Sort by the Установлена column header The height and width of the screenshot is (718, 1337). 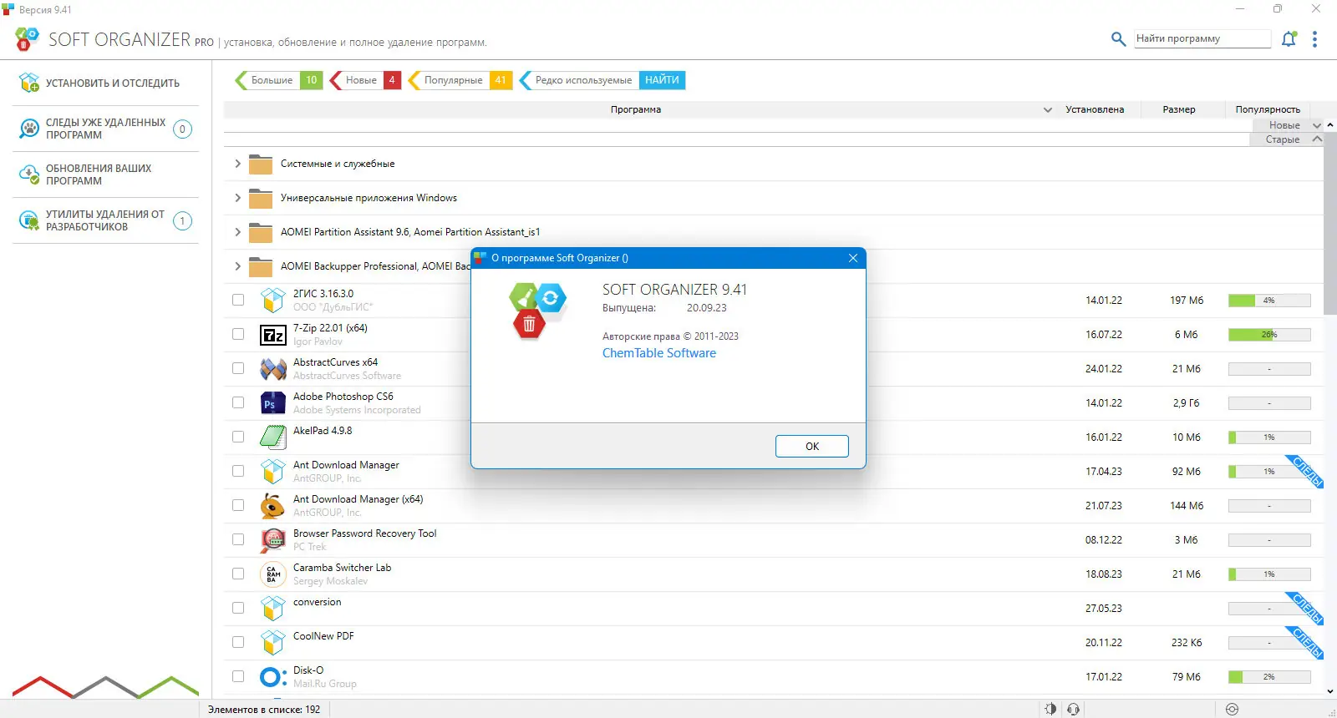point(1095,109)
